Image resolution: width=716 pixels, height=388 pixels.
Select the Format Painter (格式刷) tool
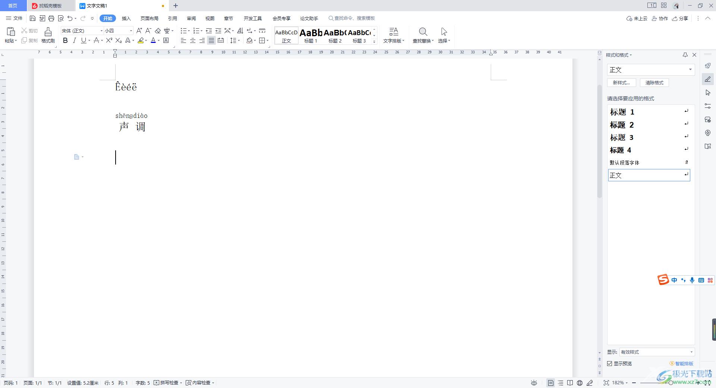tap(48, 35)
